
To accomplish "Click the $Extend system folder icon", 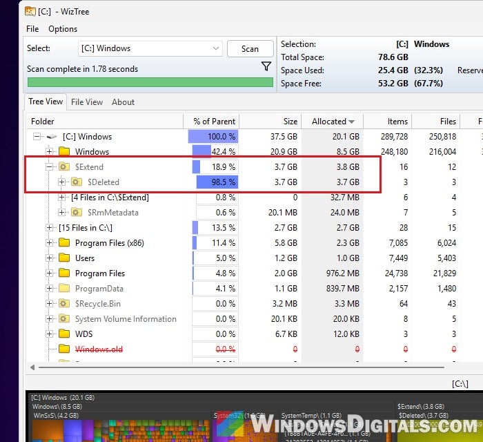I will click(63, 166).
